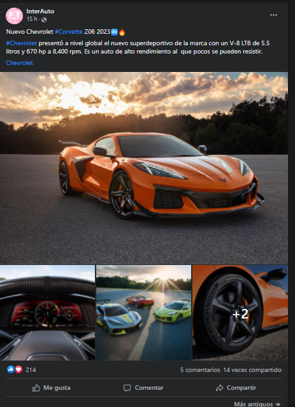Open the three Corvettes on track photo
This screenshot has width=295, height=407.
point(143,313)
